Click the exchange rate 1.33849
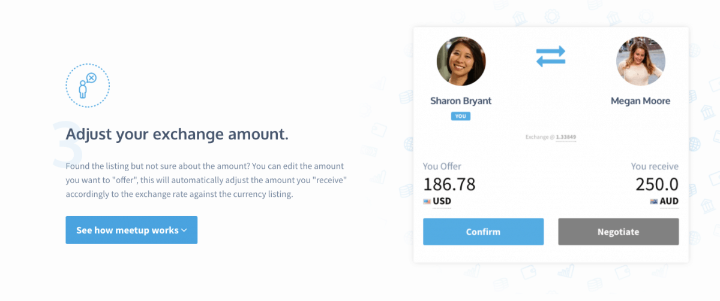720x301 pixels. [x=566, y=137]
